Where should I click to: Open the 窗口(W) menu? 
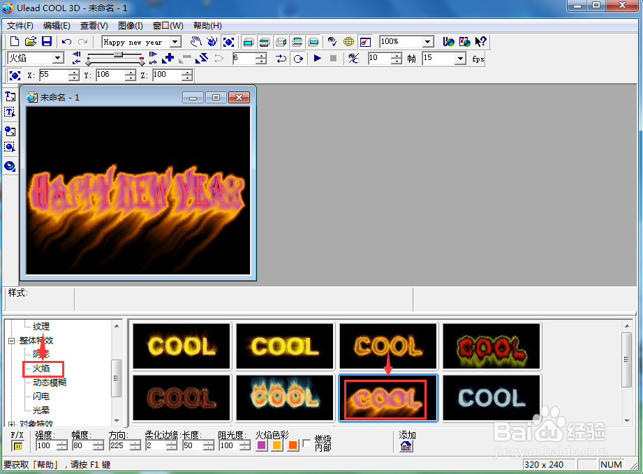click(168, 26)
